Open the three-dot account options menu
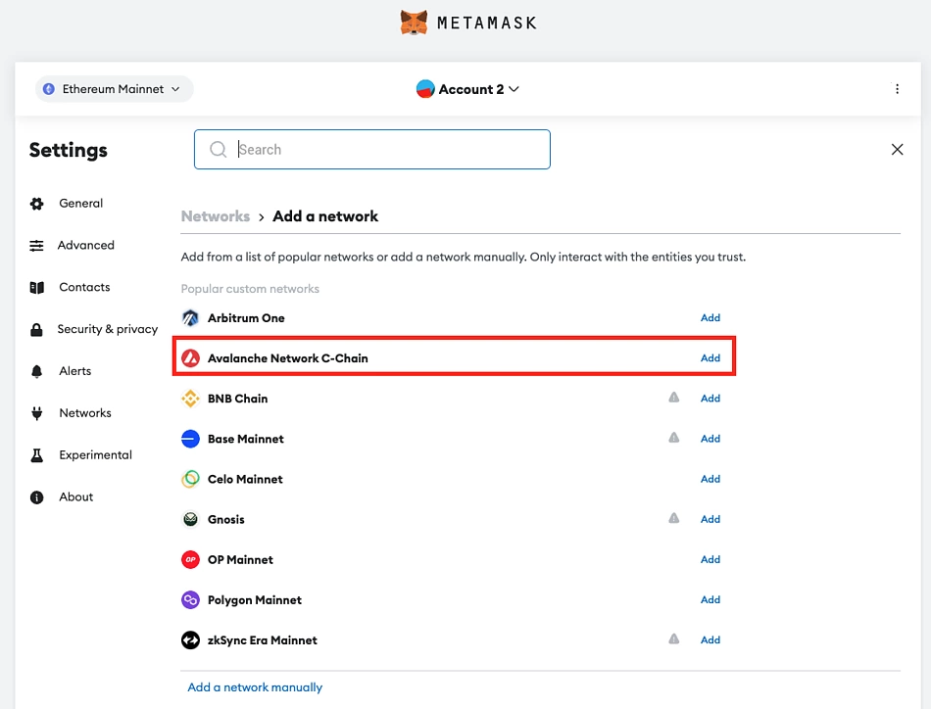This screenshot has width=931, height=709. pyautogui.click(x=897, y=89)
